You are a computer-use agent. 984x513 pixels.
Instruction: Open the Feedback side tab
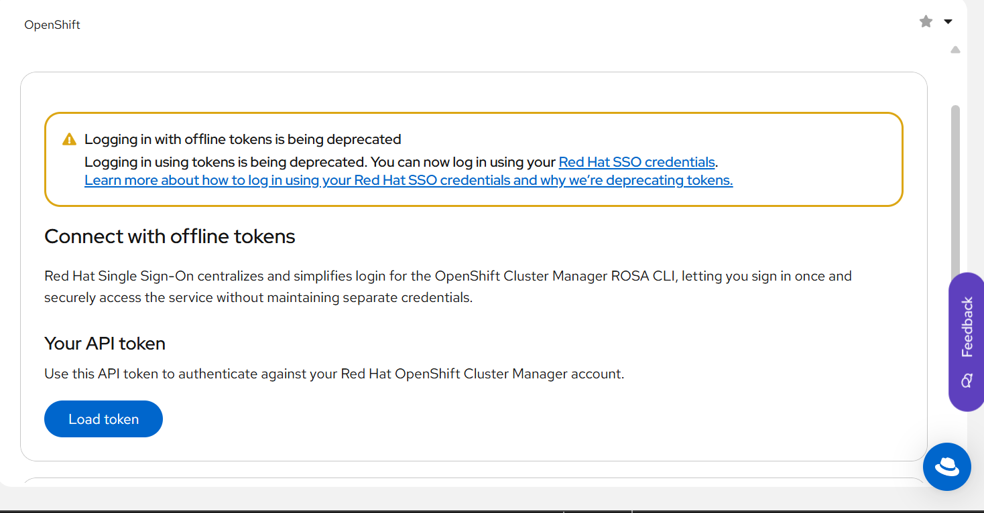[x=966, y=342]
